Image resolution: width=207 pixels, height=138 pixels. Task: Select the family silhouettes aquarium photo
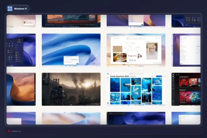click(147, 98)
